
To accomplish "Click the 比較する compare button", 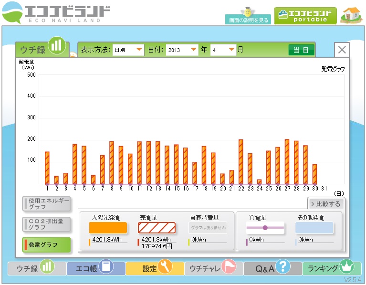I will (x=326, y=204).
